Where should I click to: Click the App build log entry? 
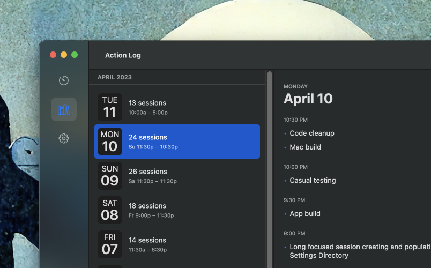click(x=305, y=213)
